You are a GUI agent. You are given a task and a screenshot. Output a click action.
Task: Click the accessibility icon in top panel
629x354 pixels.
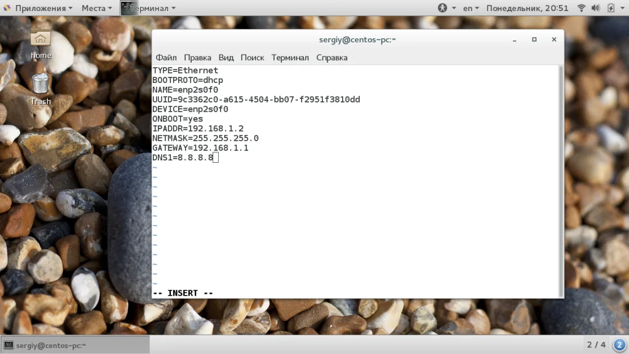coord(442,7)
